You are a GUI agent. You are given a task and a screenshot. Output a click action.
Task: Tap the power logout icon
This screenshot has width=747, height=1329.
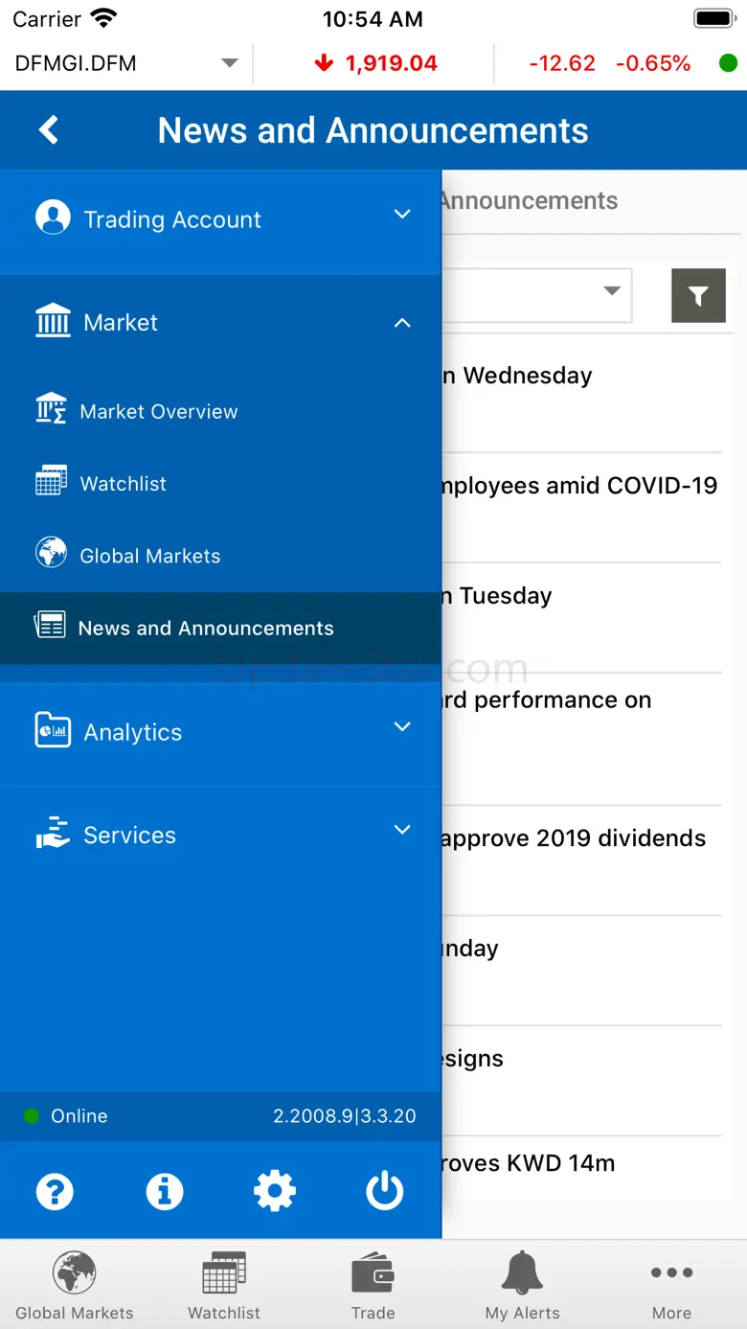385,1191
